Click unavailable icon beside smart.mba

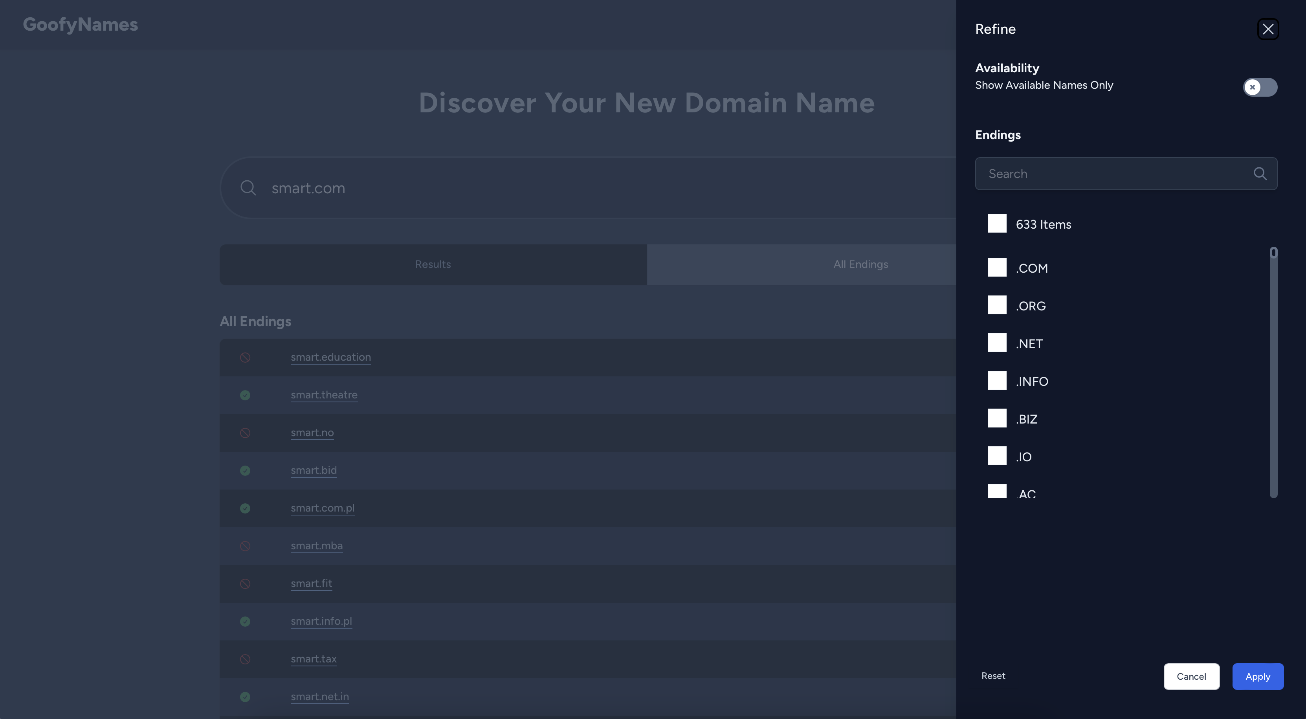245,546
